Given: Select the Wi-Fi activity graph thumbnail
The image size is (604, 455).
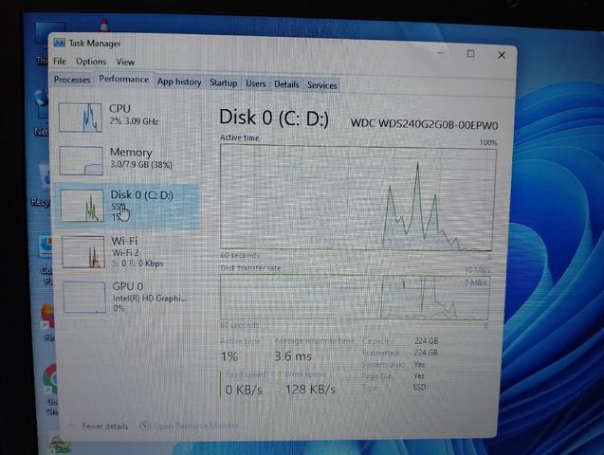Looking at the screenshot, I should pyautogui.click(x=83, y=252).
